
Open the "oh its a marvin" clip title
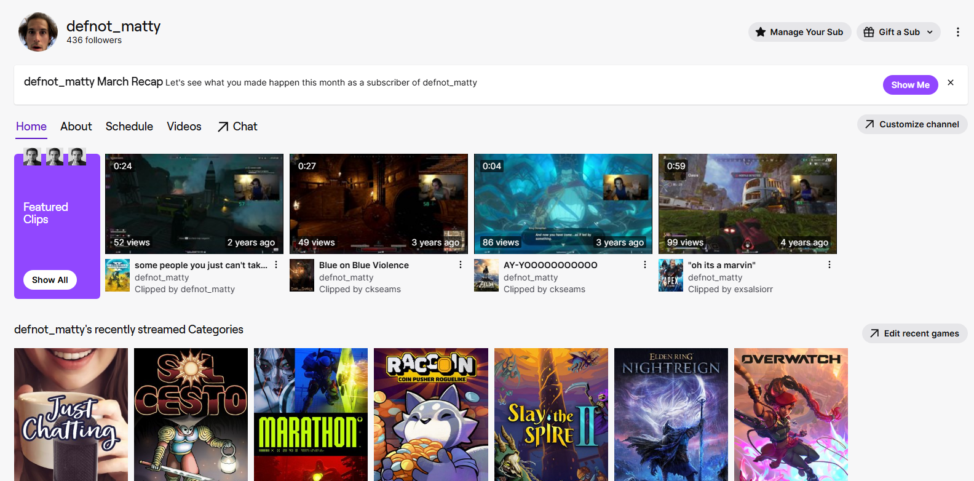[722, 265]
